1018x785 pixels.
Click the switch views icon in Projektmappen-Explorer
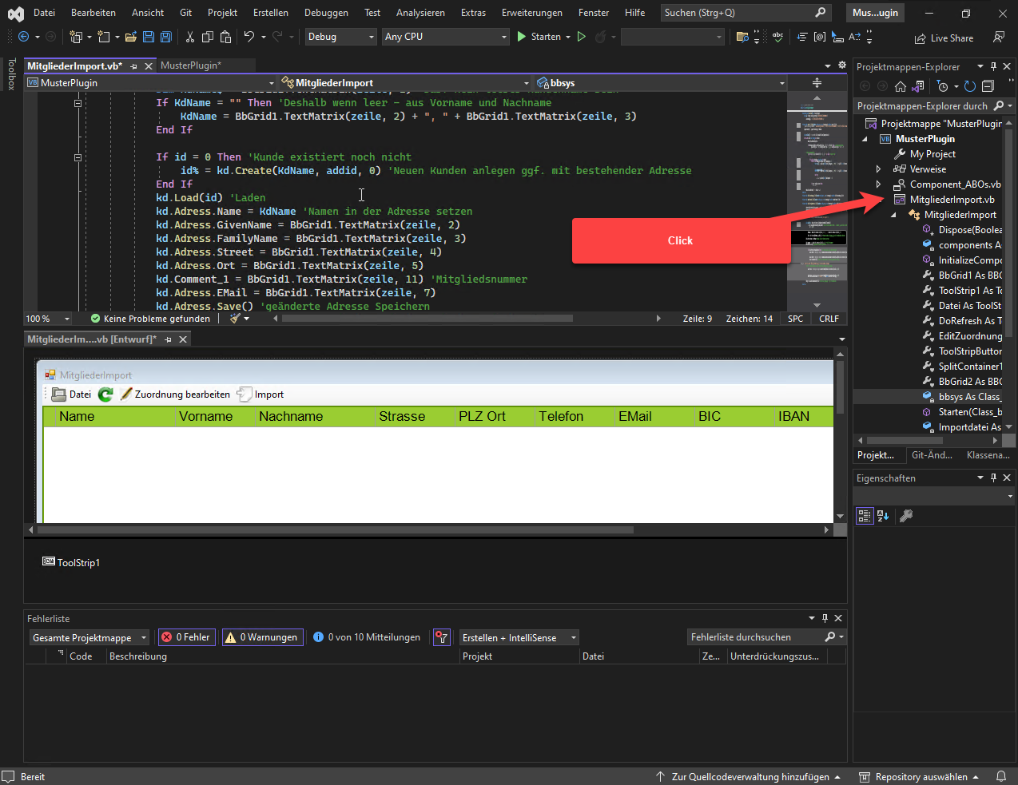(x=918, y=86)
